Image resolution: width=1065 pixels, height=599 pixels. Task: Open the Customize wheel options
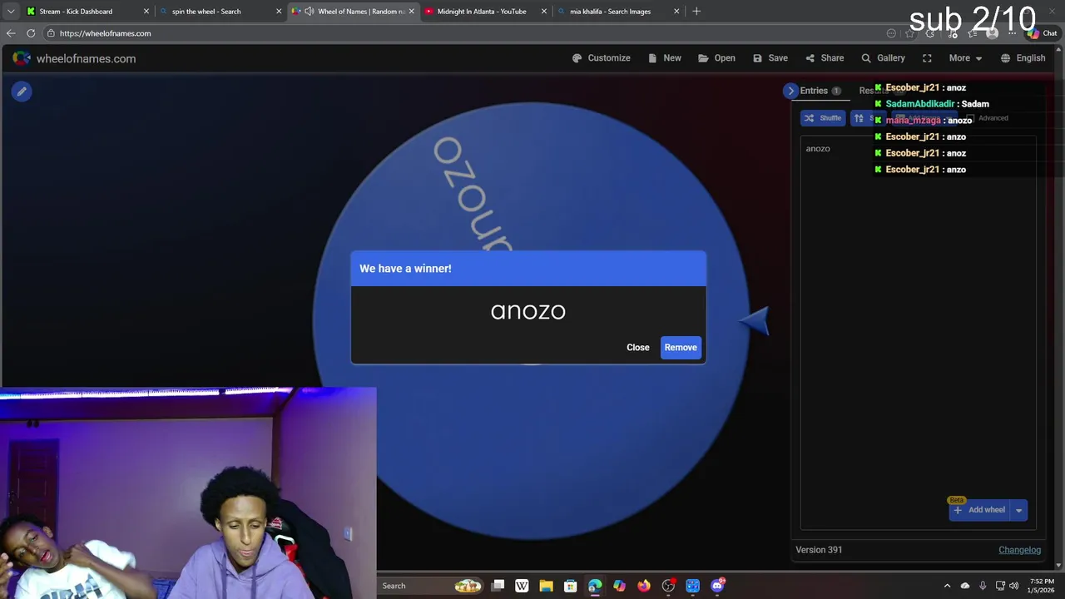click(x=601, y=58)
